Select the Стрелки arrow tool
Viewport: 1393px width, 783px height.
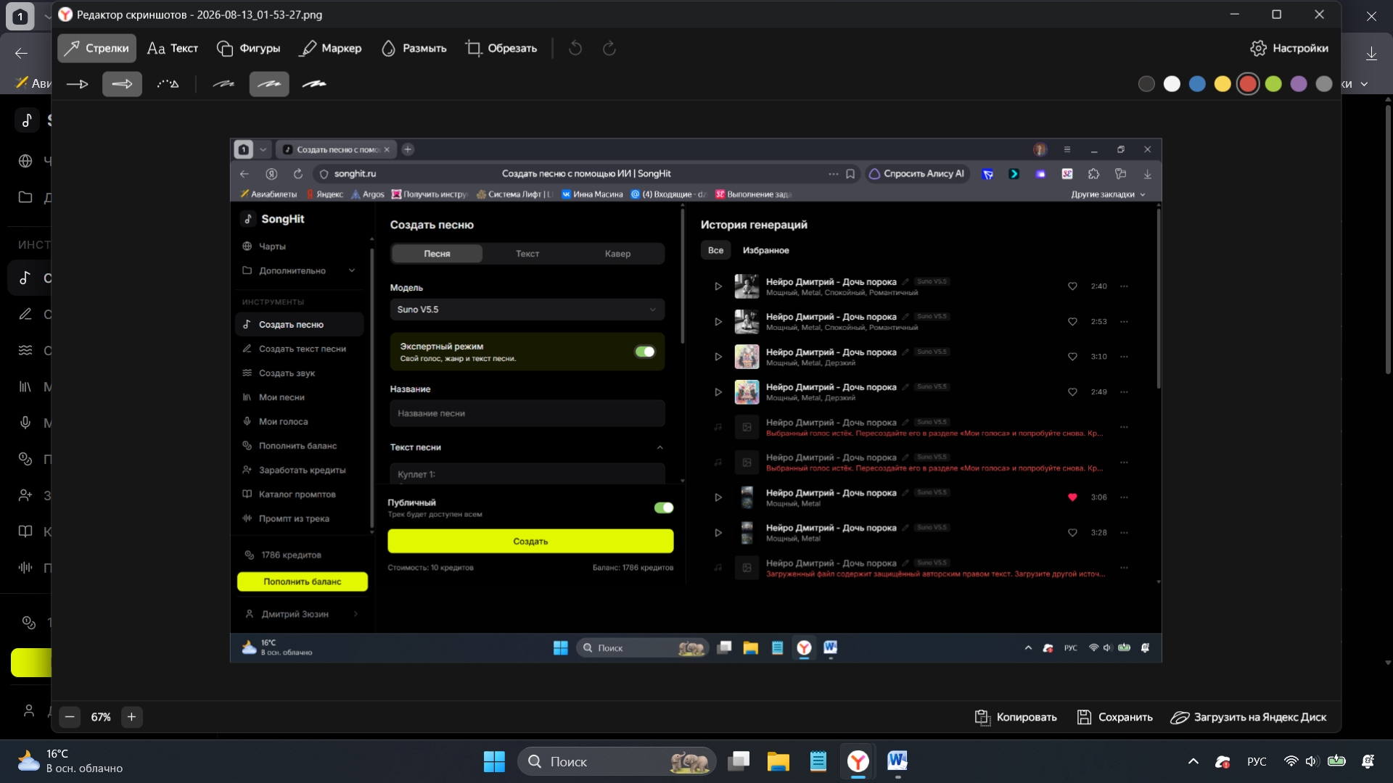point(96,49)
